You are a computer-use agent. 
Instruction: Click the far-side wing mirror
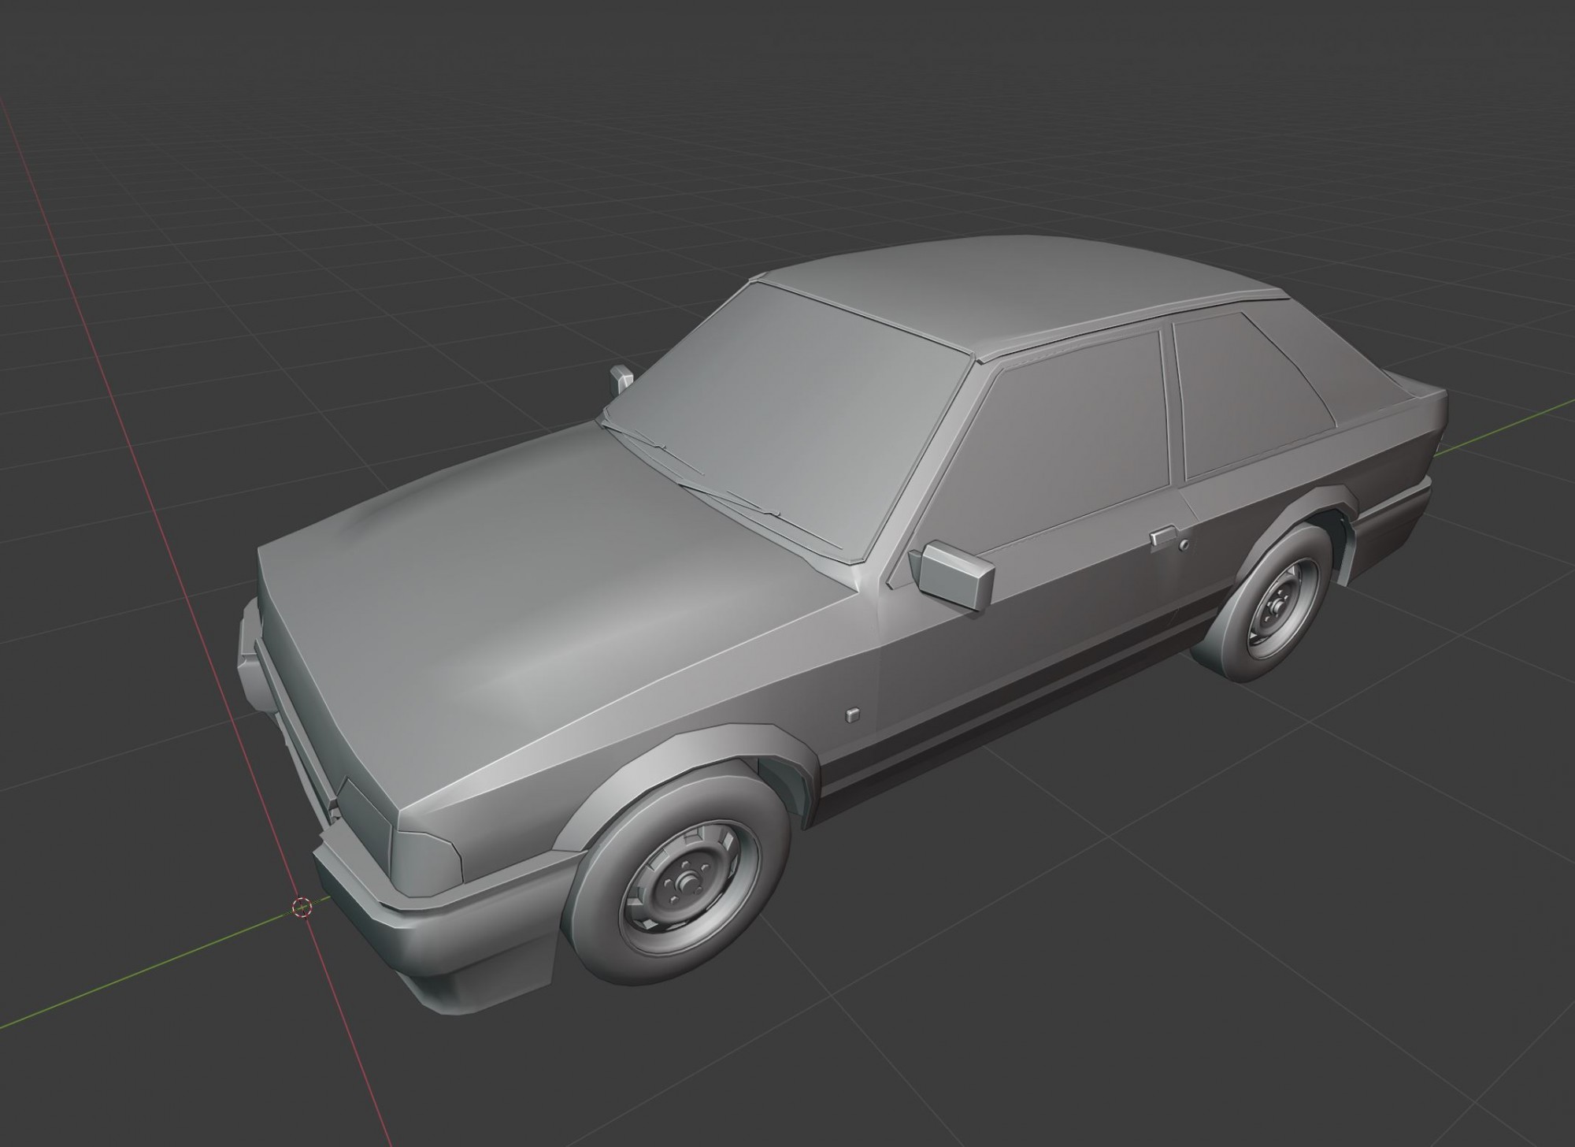click(621, 379)
